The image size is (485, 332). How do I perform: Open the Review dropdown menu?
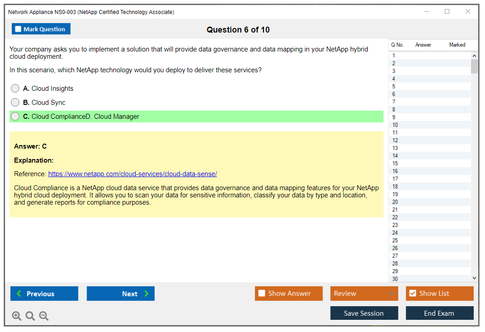(x=364, y=294)
